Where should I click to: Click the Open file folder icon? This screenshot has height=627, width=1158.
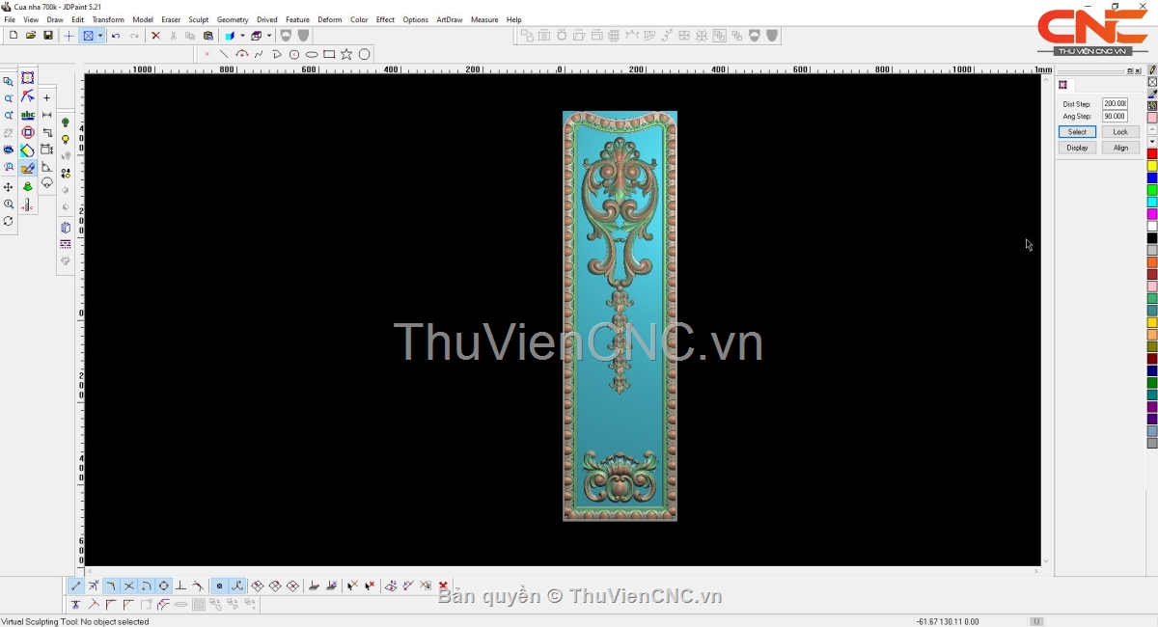click(31, 36)
